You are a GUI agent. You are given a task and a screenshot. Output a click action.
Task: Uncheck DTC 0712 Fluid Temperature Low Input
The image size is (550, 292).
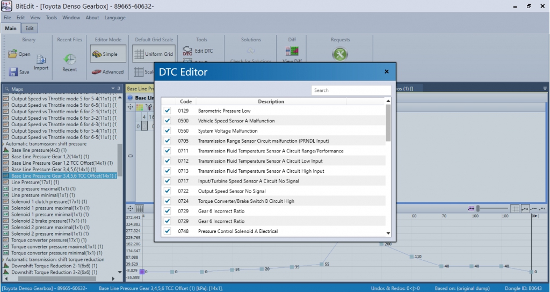pyautogui.click(x=168, y=161)
